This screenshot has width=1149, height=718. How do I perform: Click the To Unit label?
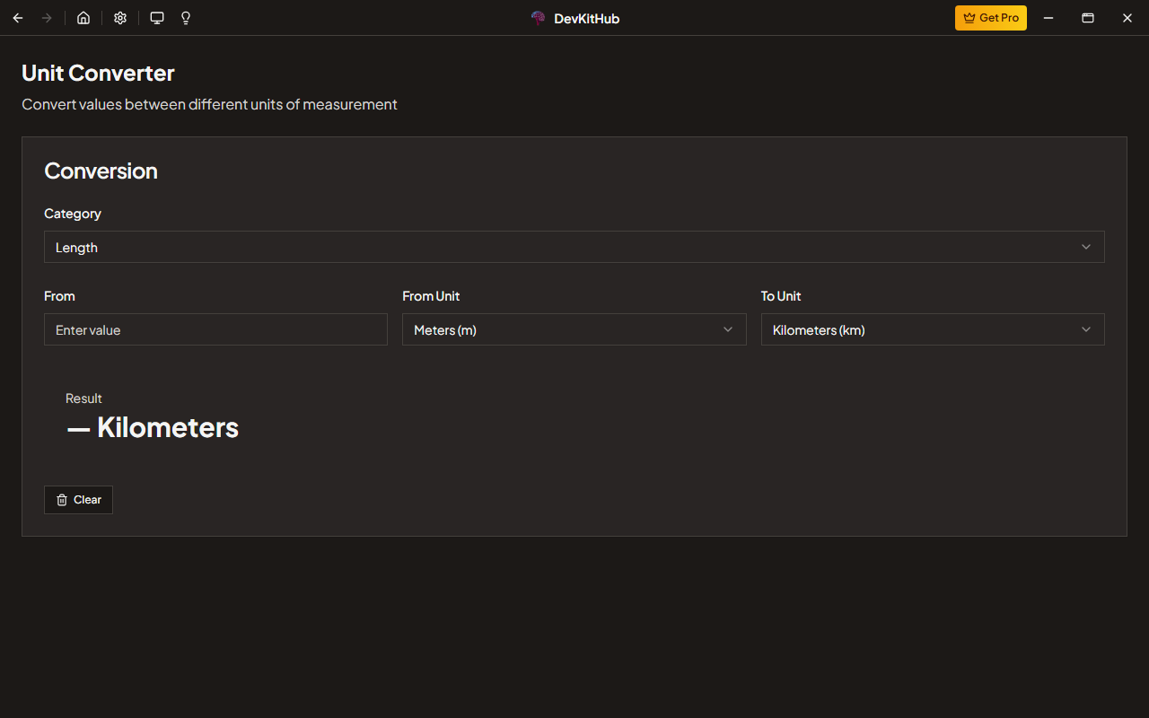[781, 296]
